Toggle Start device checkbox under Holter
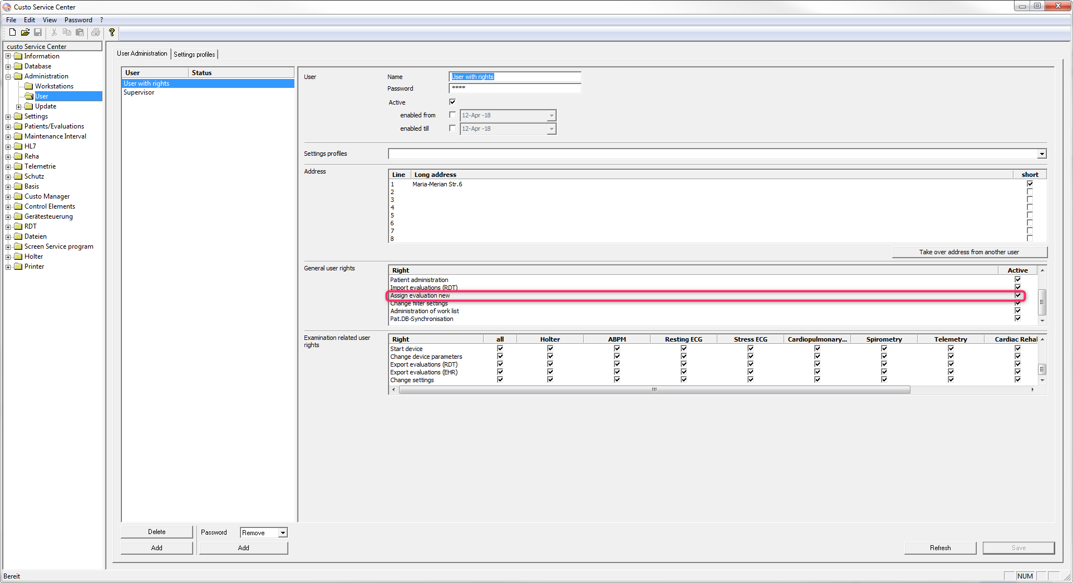The width and height of the screenshot is (1073, 583). click(550, 349)
